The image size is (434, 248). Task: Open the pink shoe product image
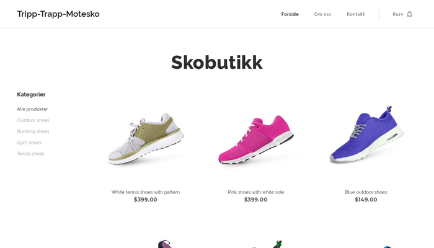point(255,139)
